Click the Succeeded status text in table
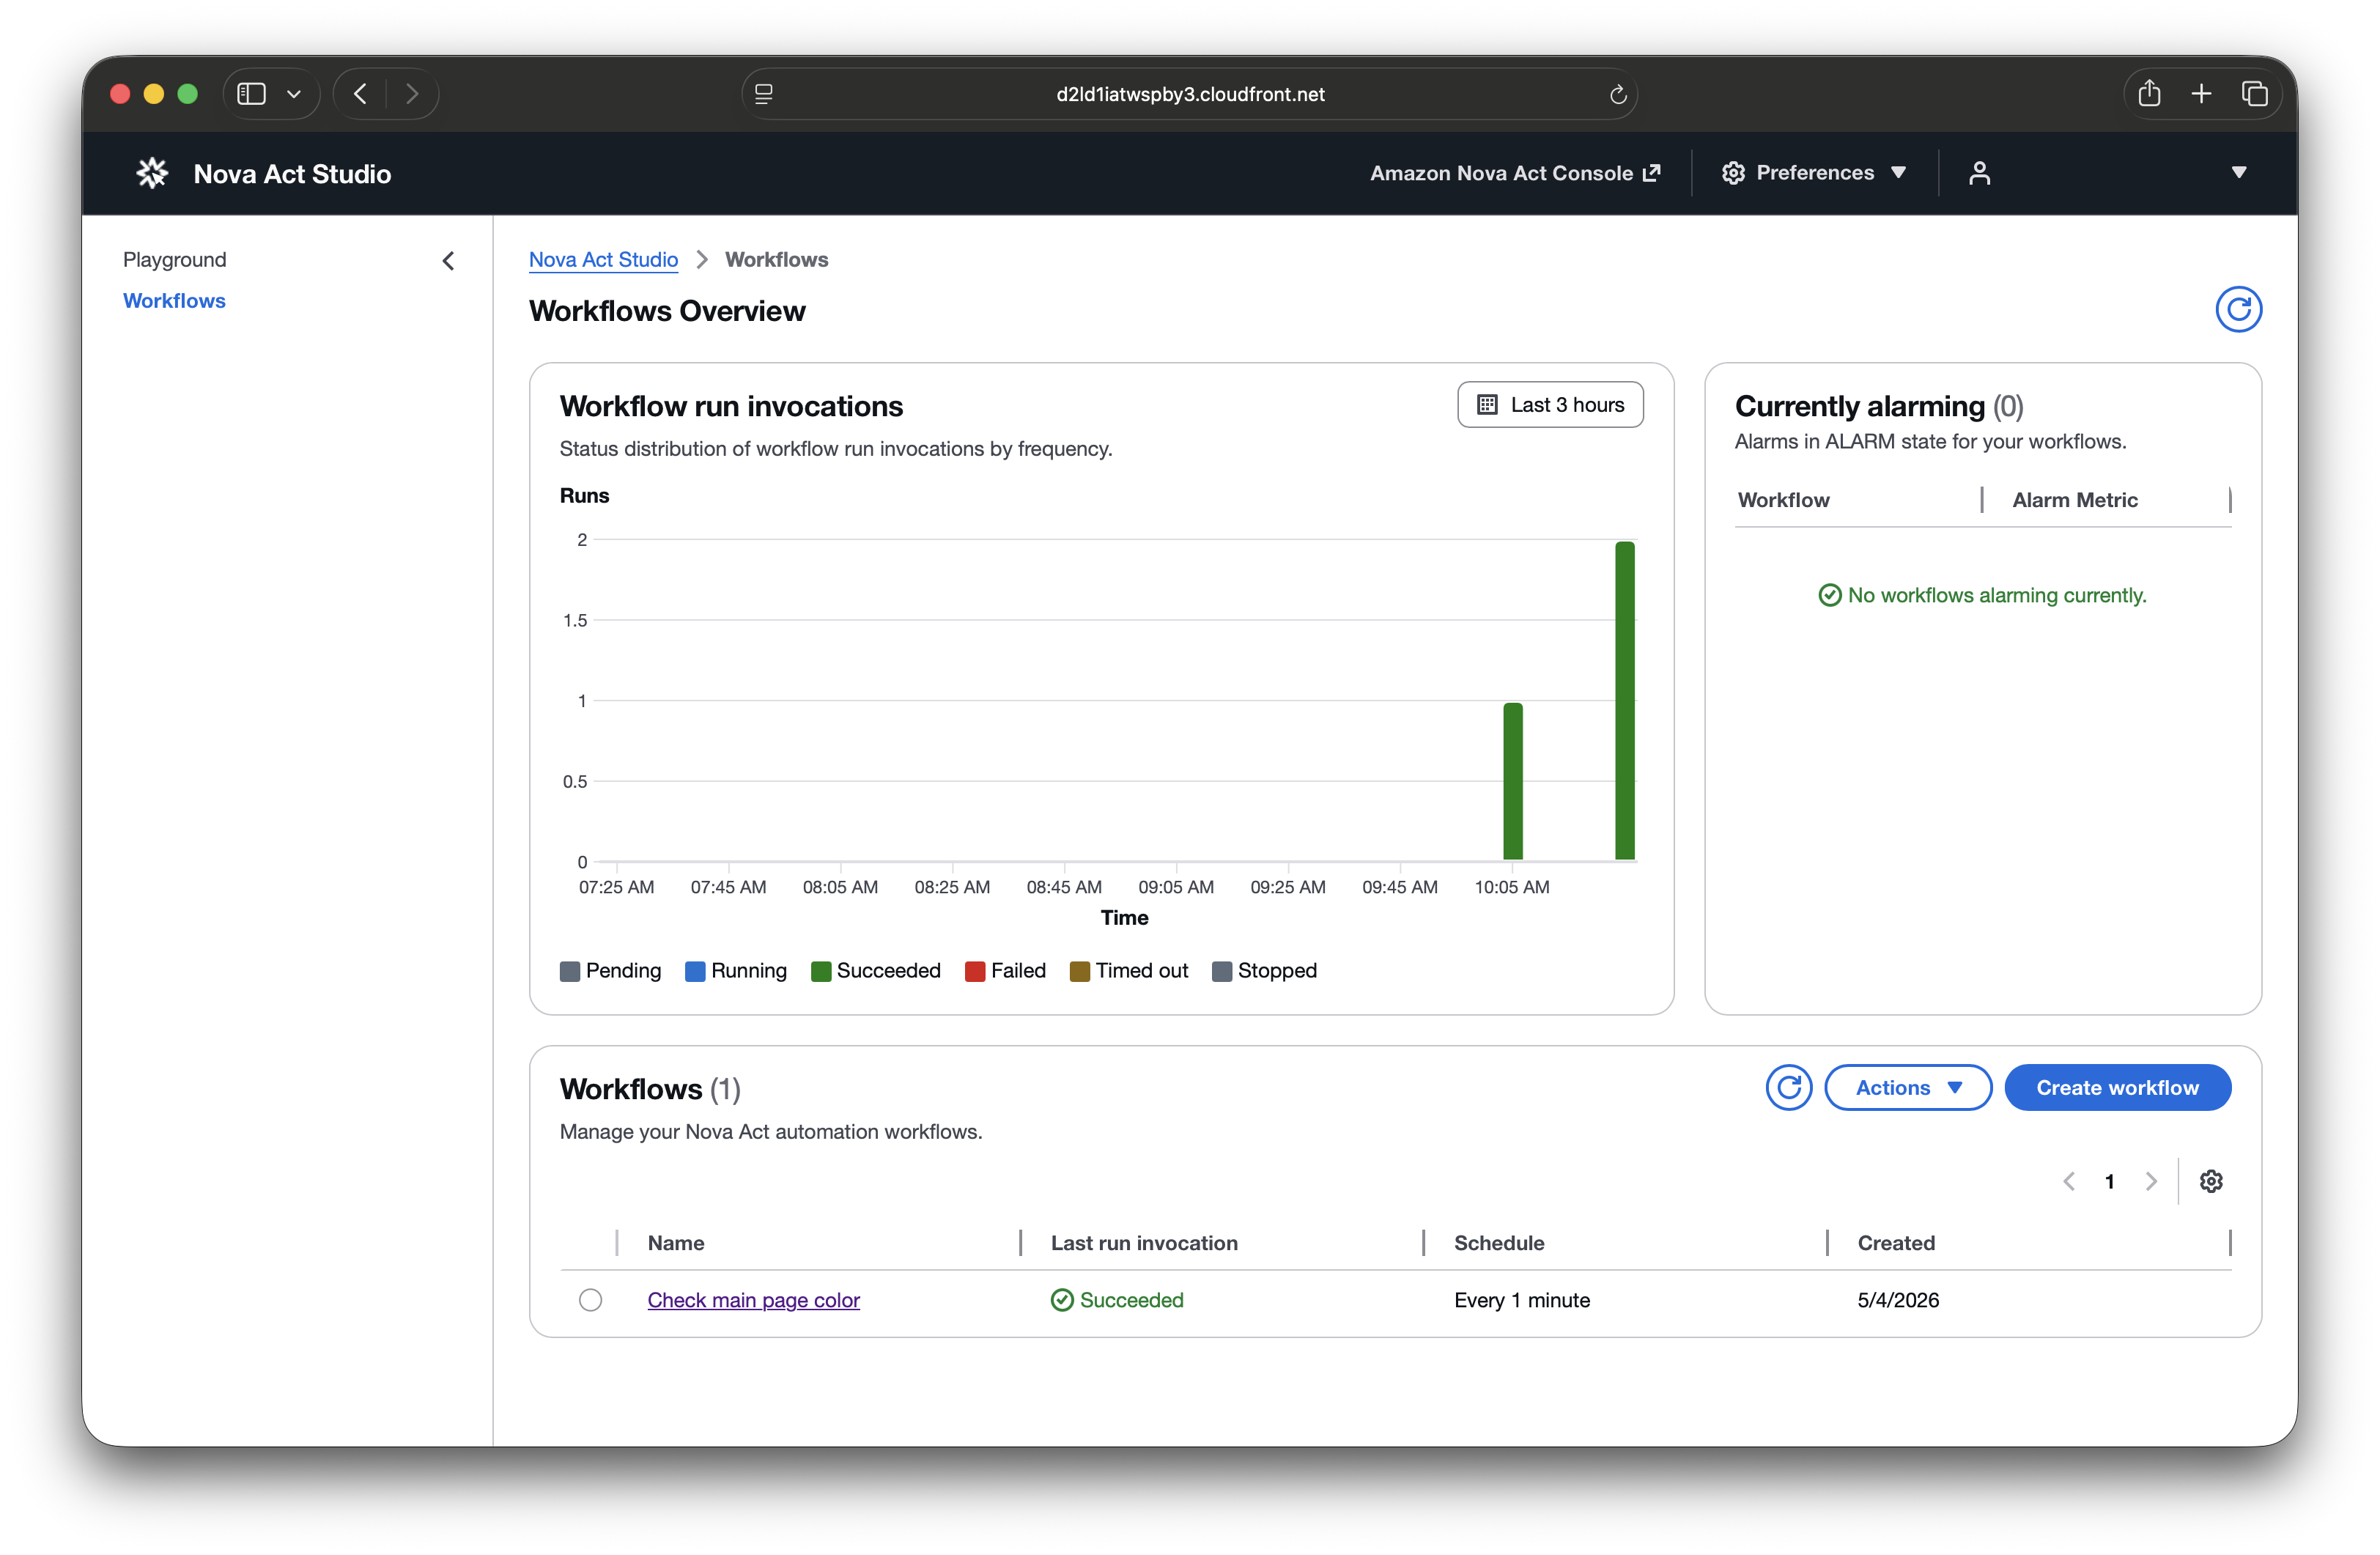Image resolution: width=2380 pixels, height=1555 pixels. coord(1131,1300)
